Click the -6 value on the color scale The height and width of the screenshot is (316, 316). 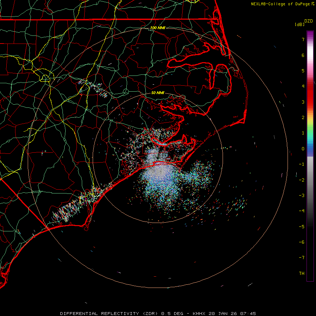(302, 242)
